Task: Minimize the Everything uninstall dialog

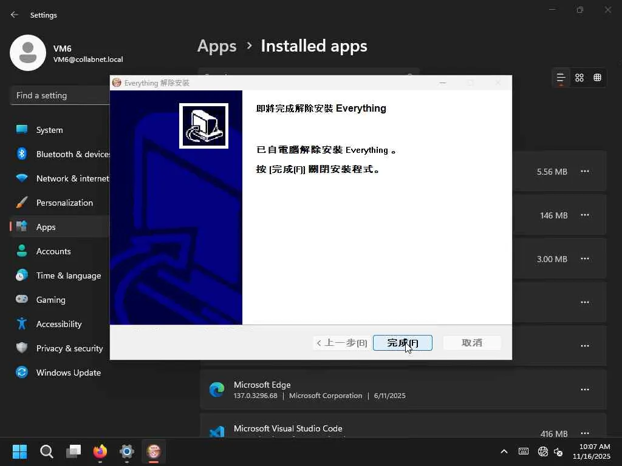Action: pyautogui.click(x=443, y=83)
